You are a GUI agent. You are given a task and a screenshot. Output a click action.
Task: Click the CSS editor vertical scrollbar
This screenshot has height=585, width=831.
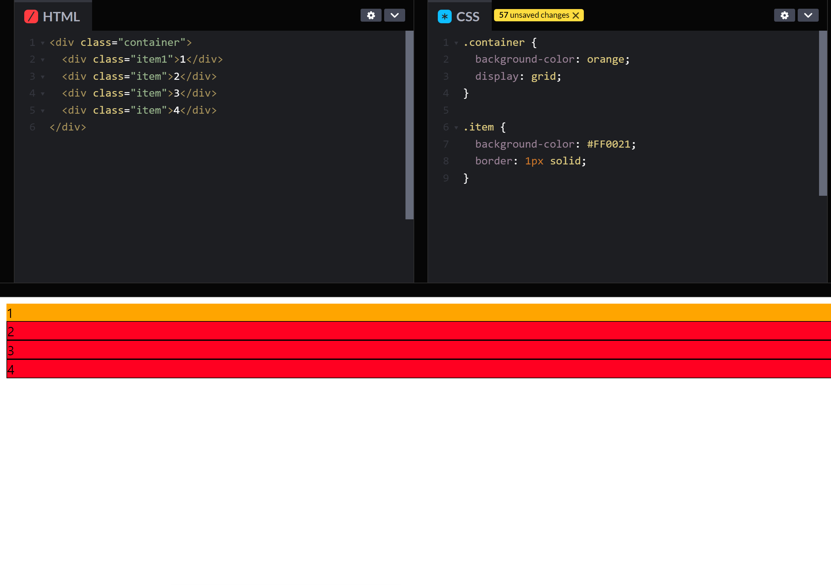(822, 113)
